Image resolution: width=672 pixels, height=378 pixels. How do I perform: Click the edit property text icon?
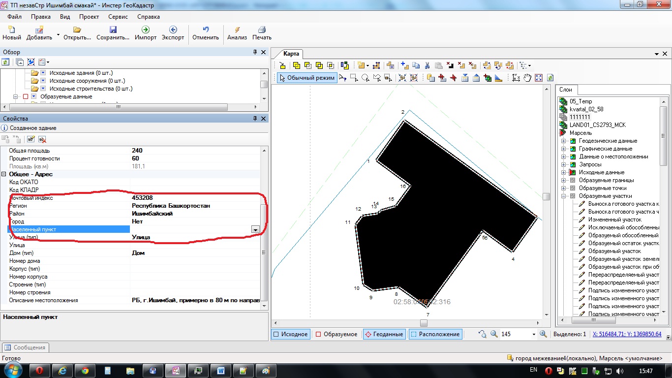(x=31, y=139)
